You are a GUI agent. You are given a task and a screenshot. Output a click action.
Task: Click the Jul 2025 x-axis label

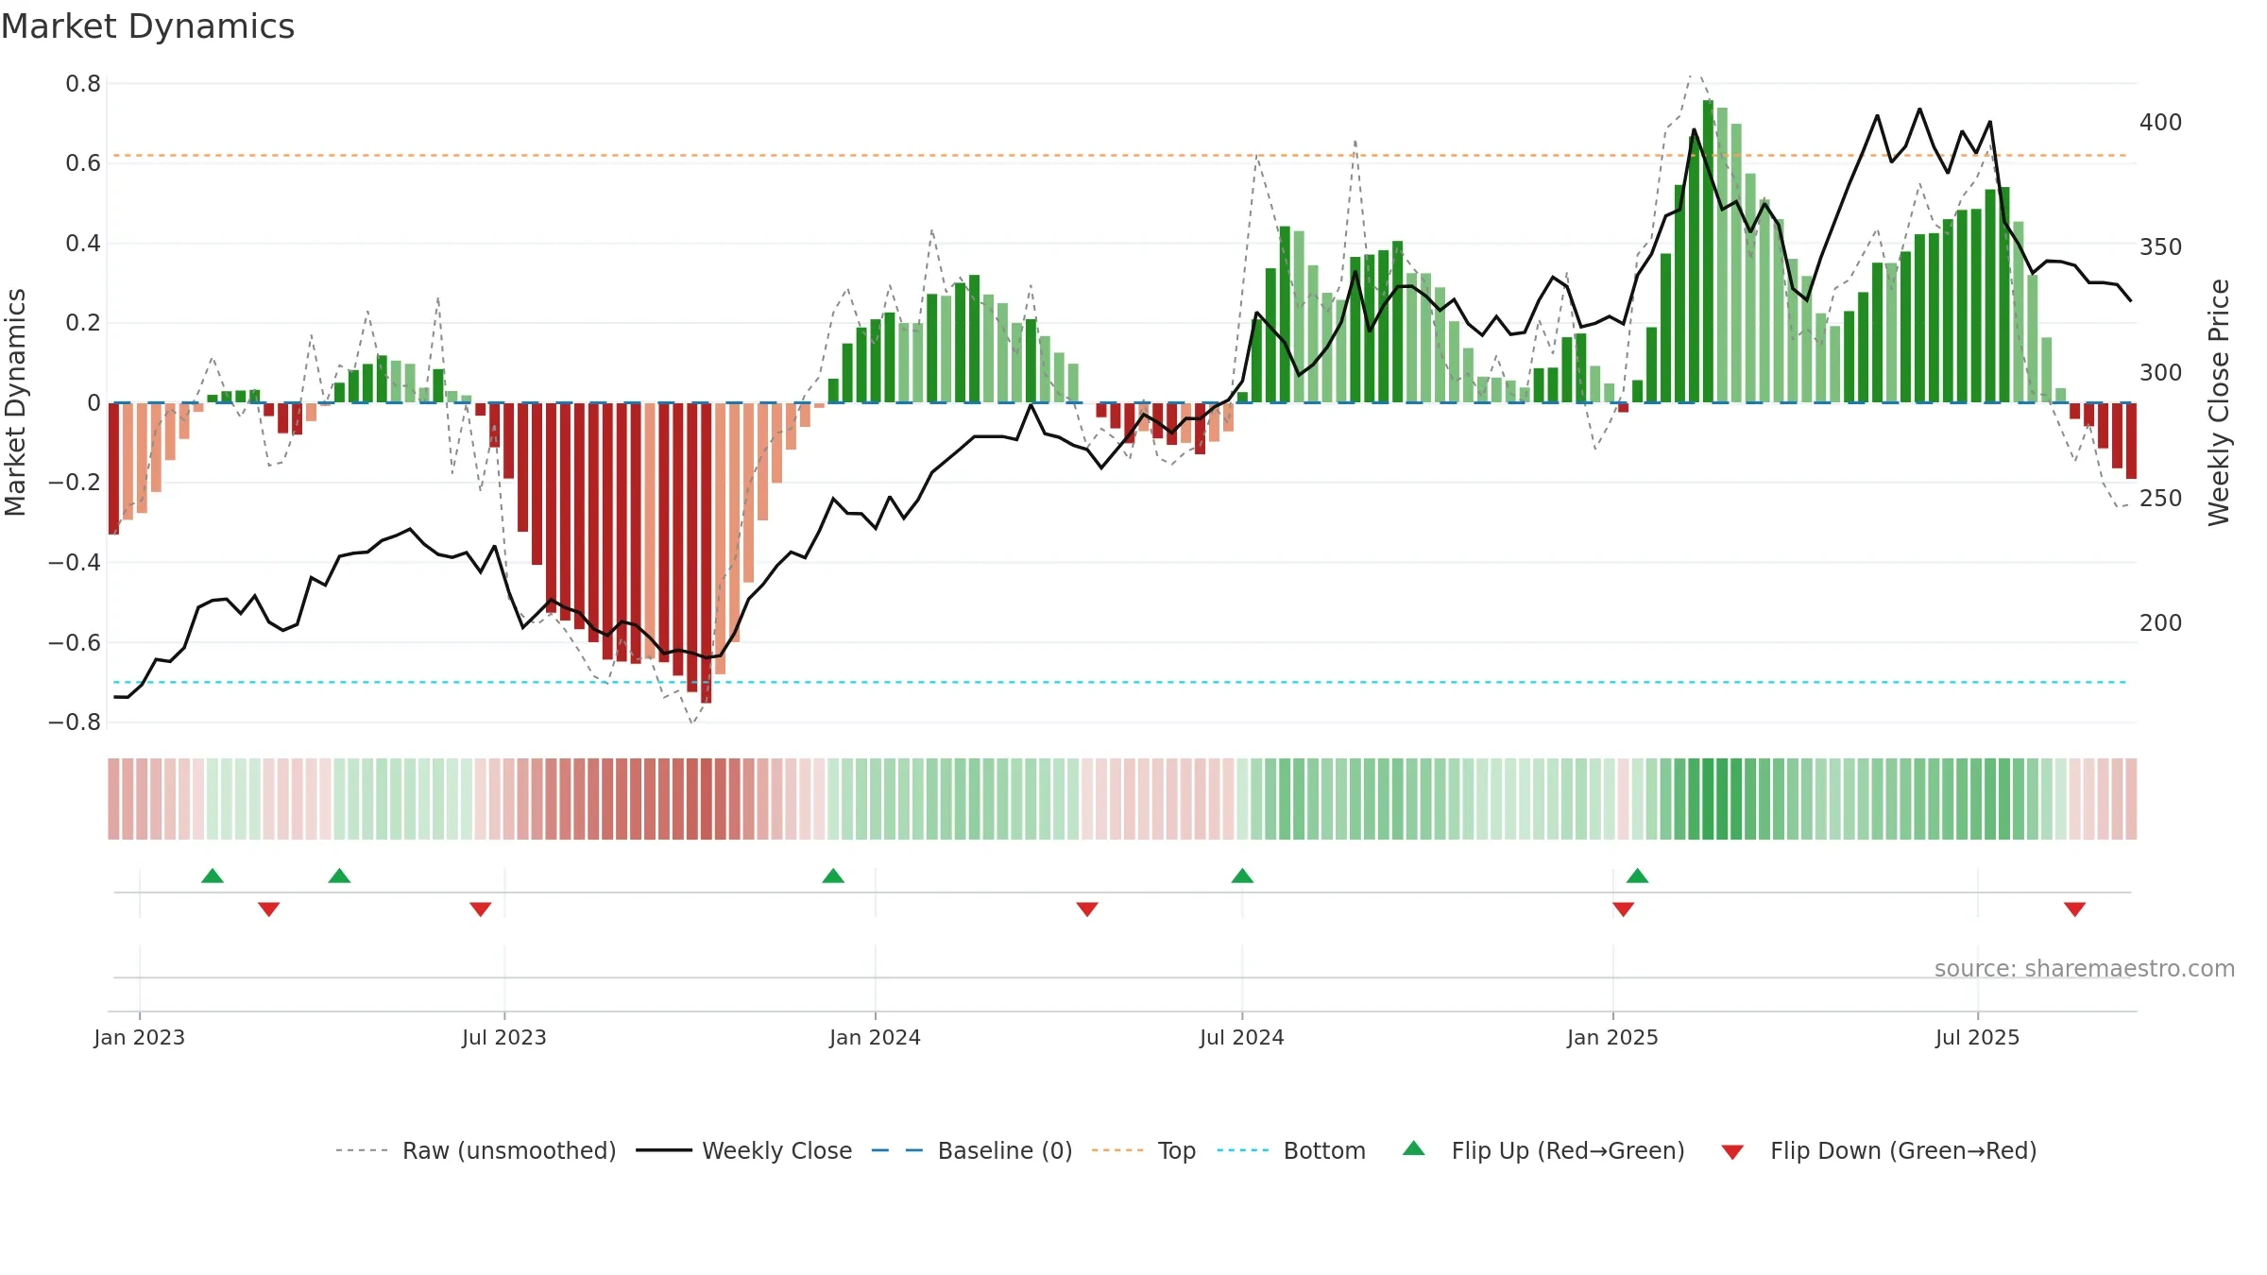point(1978,1037)
